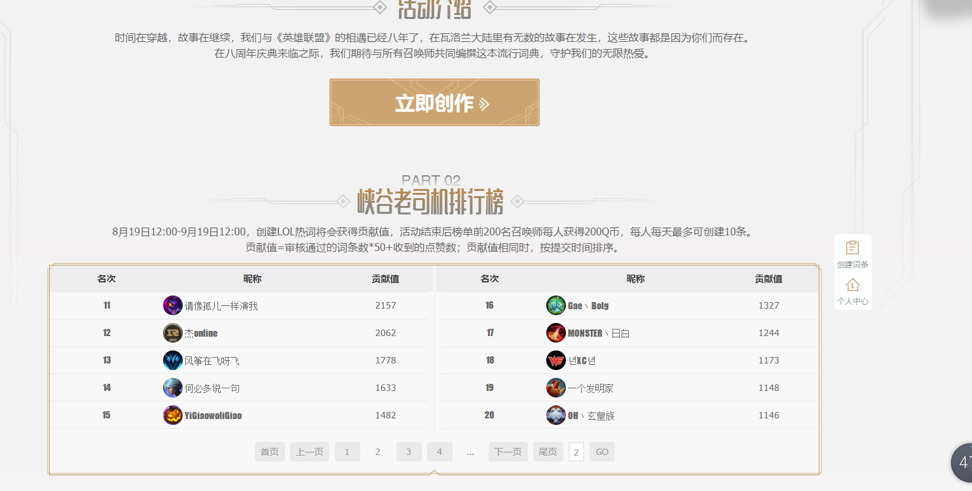Click the pagination ellipsis
972x491 pixels.
470,452
